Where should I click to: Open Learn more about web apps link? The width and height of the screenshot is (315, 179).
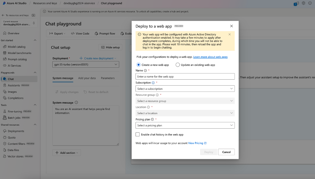[210, 57]
